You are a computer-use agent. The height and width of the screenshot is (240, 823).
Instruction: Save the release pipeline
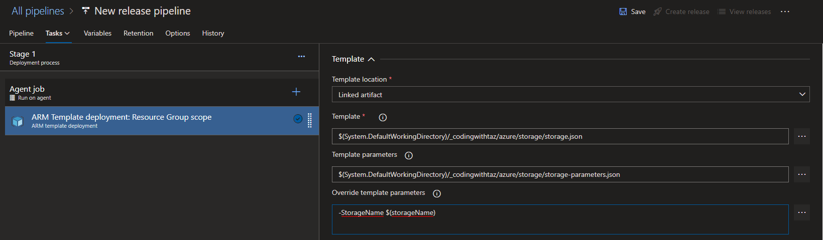tap(633, 12)
